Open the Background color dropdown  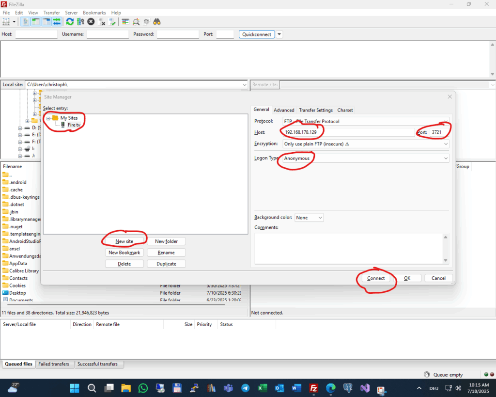(309, 218)
